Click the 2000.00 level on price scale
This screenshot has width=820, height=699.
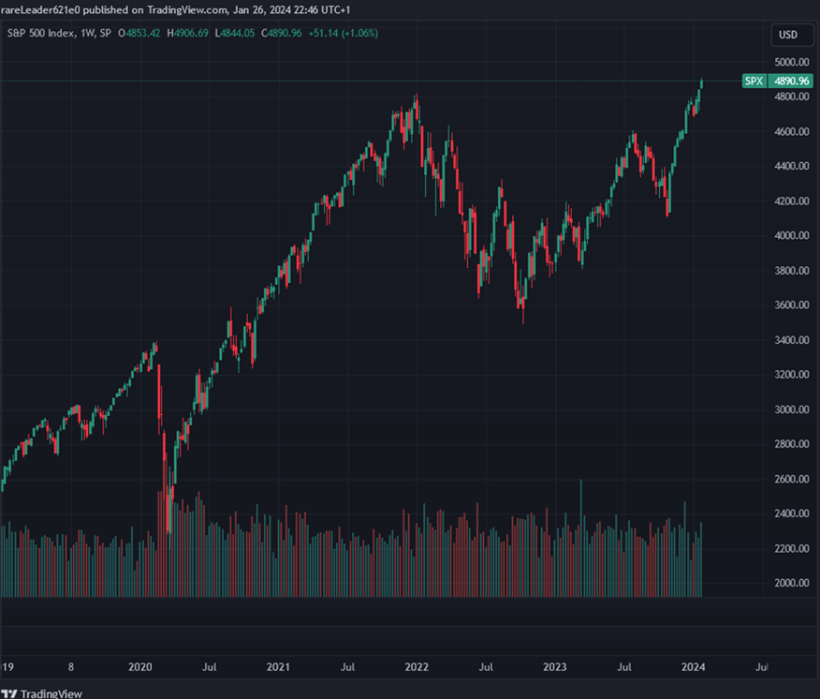pyautogui.click(x=791, y=583)
